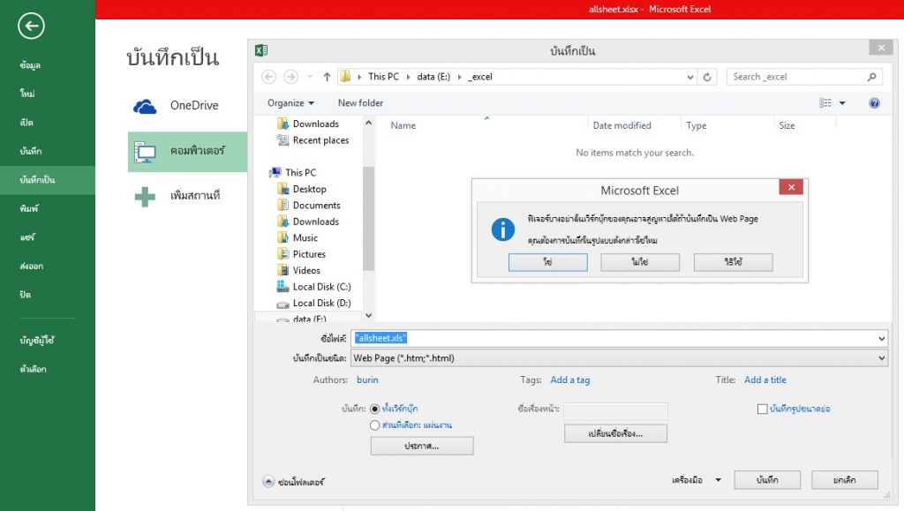The image size is (904, 511).
Task: Click the Publish button
Action: (422, 446)
